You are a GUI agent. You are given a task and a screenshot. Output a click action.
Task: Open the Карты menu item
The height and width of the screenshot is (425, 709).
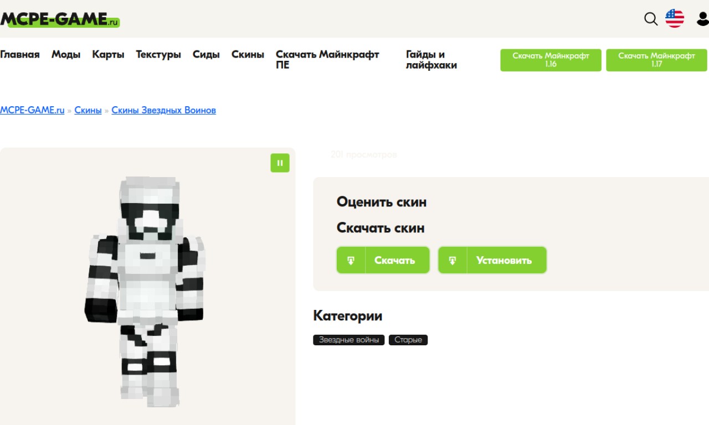pos(108,54)
